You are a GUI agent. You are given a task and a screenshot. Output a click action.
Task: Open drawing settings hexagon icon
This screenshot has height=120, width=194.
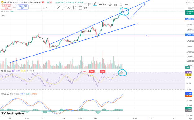pyautogui.click(x=110, y=4)
